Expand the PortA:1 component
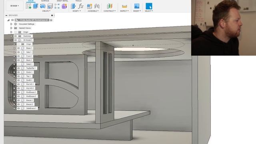 tap(14, 72)
